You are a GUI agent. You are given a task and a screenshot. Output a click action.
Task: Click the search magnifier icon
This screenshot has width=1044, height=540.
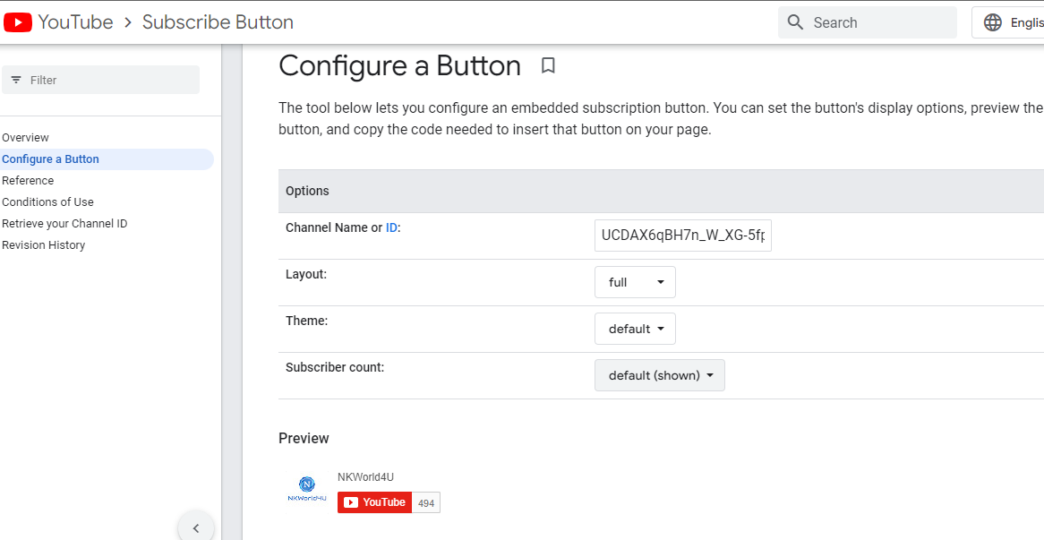(x=795, y=22)
